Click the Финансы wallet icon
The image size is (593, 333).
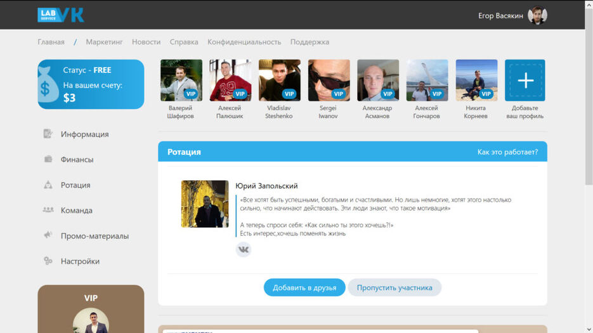[48, 159]
